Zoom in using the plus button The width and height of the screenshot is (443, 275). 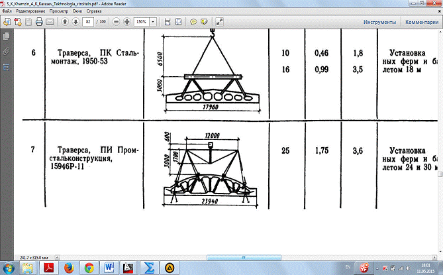point(126,22)
